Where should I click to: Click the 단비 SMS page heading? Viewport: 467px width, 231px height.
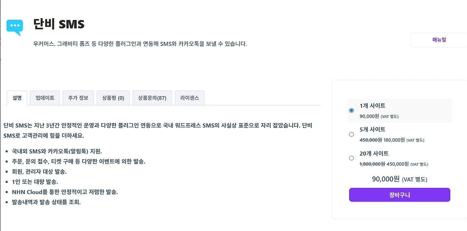[59, 24]
